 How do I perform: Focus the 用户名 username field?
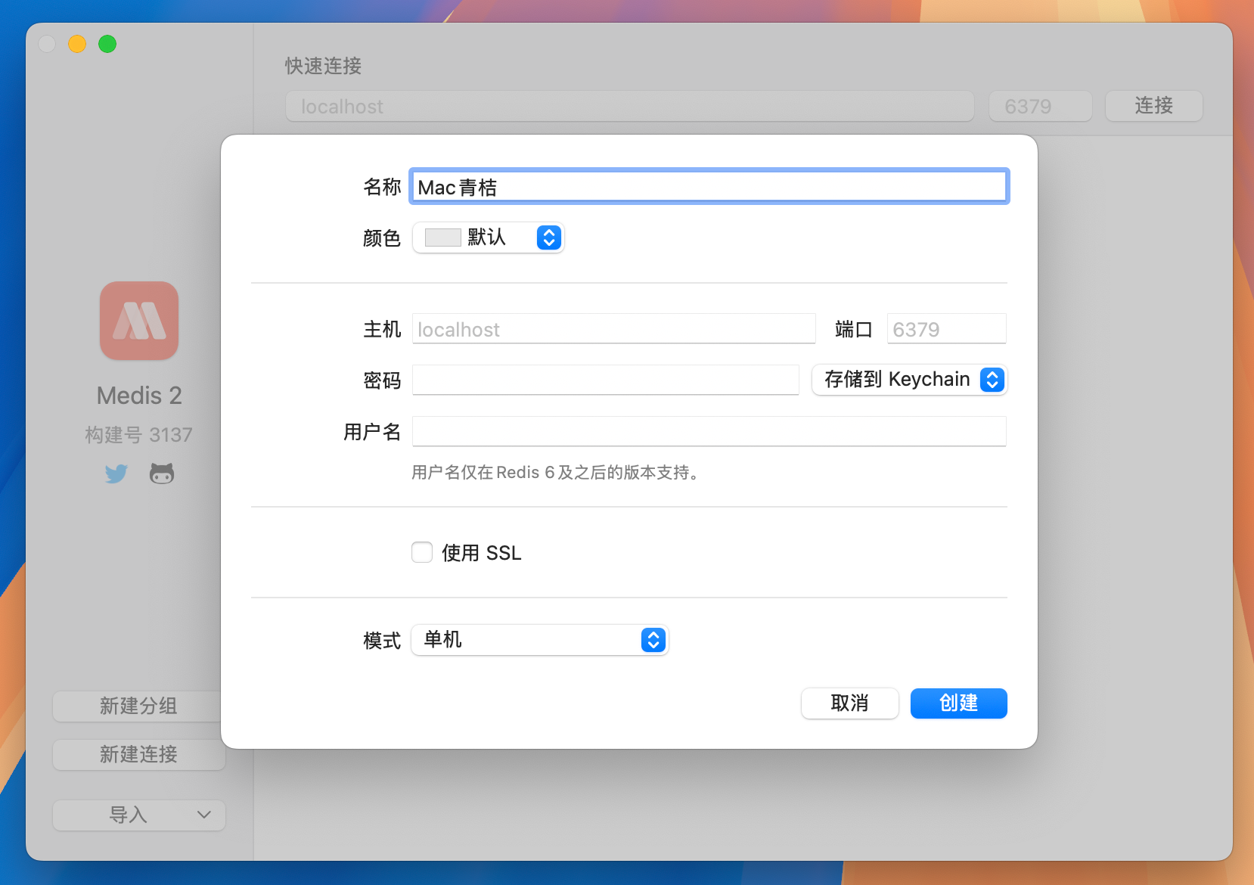pyautogui.click(x=709, y=431)
